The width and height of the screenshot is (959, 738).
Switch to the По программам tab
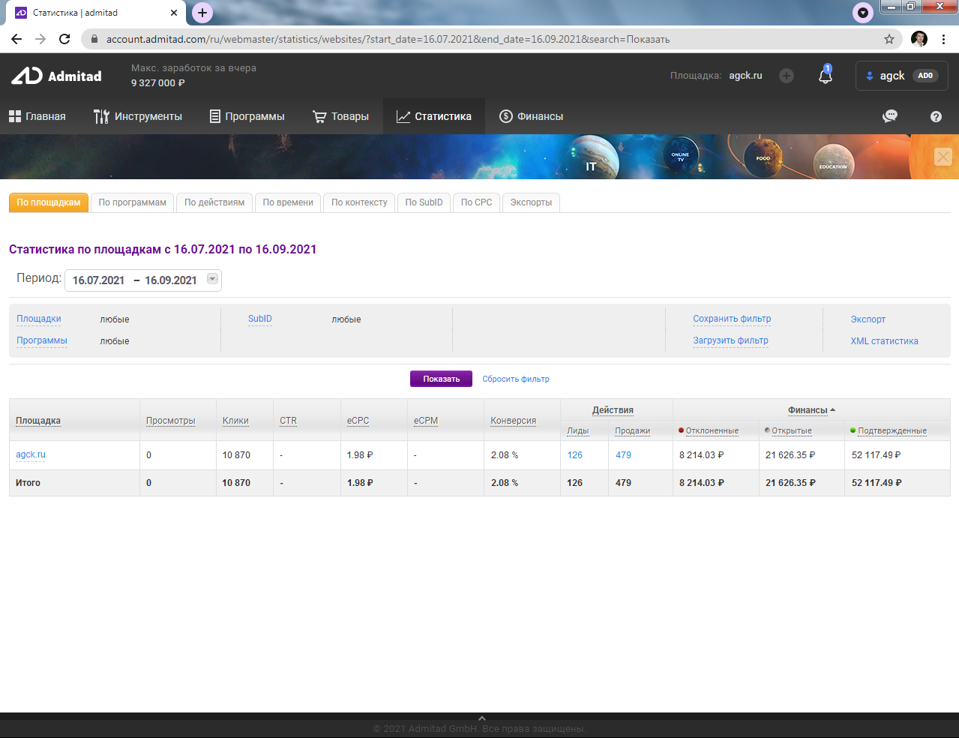133,202
